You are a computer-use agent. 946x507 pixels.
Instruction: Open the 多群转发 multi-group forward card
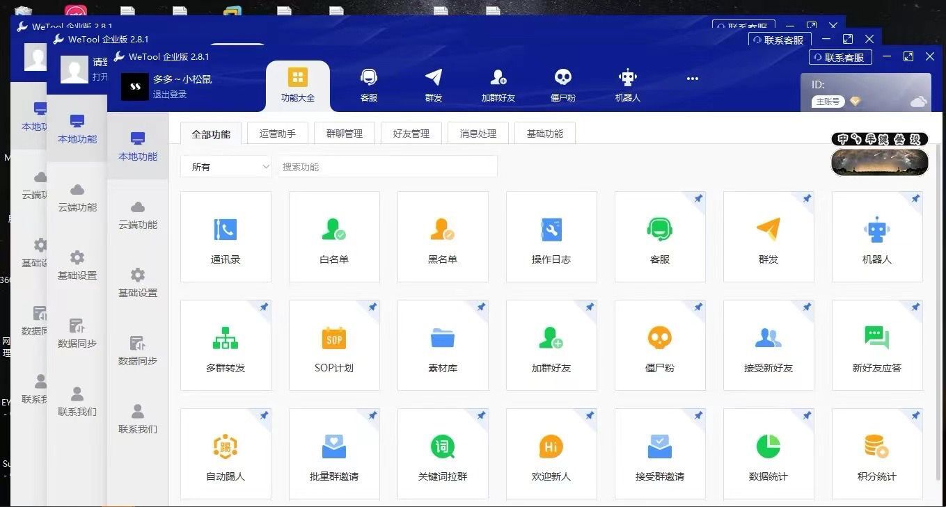coord(226,345)
